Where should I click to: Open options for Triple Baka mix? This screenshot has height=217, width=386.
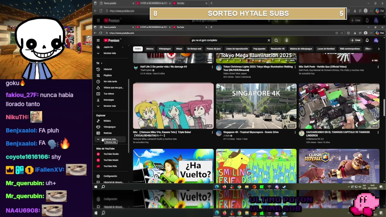[x=212, y=132]
